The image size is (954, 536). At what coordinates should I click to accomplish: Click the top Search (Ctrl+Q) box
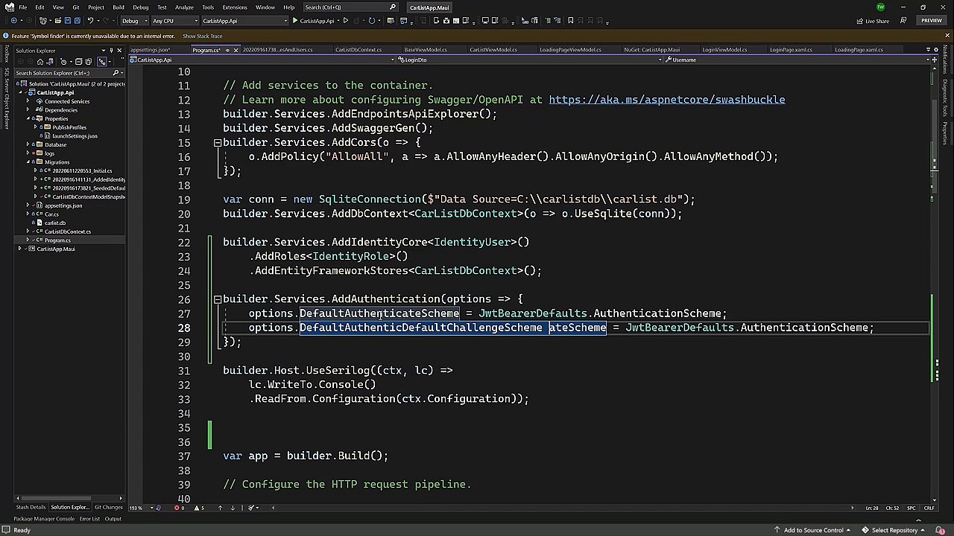pos(350,7)
